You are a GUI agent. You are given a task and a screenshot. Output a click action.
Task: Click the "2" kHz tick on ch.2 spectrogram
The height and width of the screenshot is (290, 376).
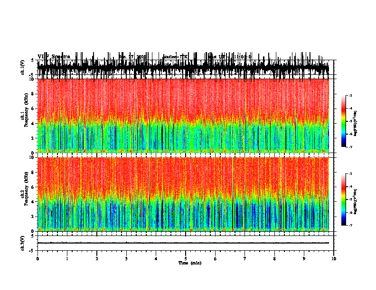click(x=33, y=217)
